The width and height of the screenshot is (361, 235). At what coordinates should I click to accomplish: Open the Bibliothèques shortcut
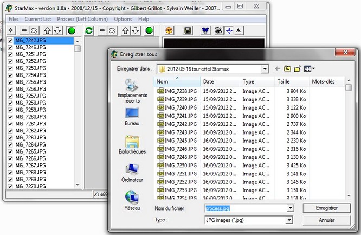(132, 145)
